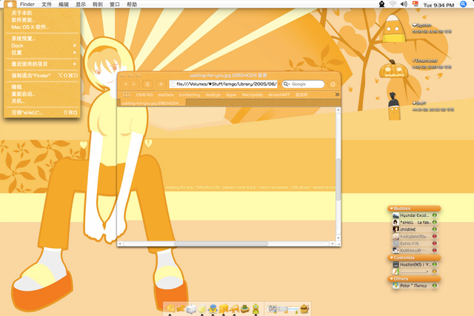Viewport: 474px width, 316px height.
Task: Click the black figure menu bar icon
Action: coord(382,4)
